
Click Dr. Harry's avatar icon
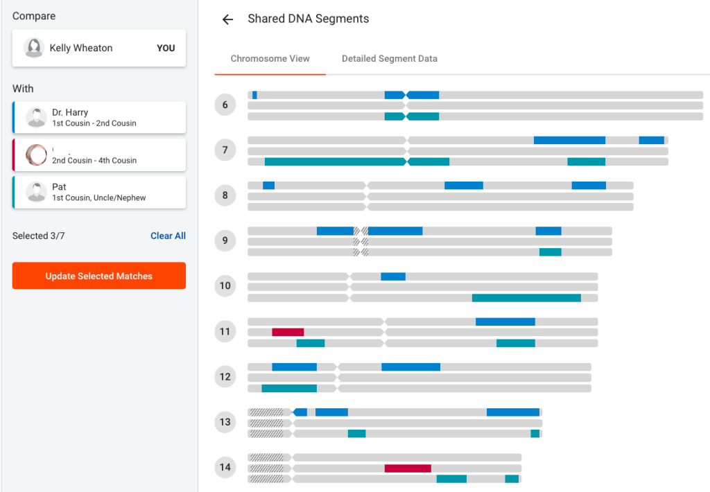(36, 118)
